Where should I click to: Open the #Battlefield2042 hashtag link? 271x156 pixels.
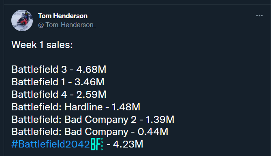[51, 144]
